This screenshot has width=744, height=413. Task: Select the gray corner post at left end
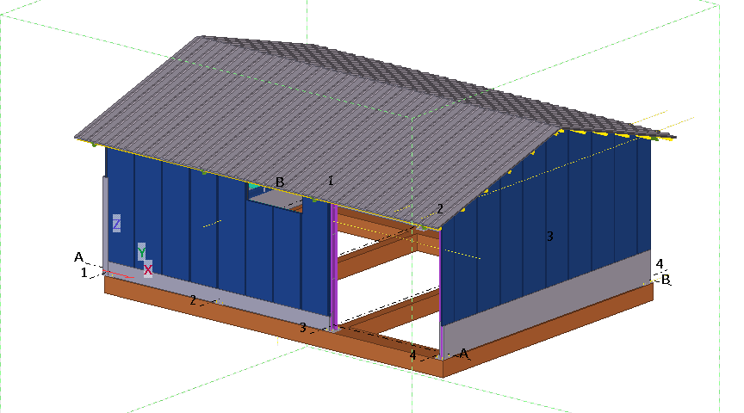tap(106, 224)
